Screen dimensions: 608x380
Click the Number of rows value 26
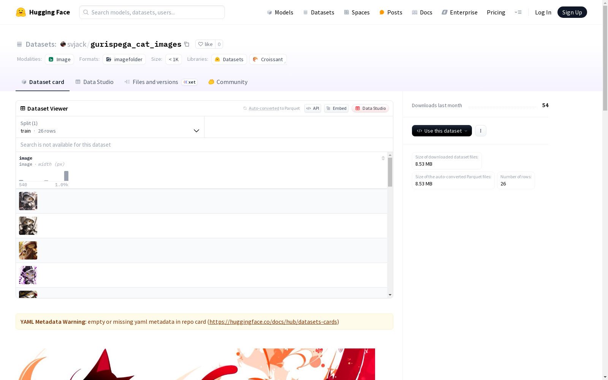503,184
